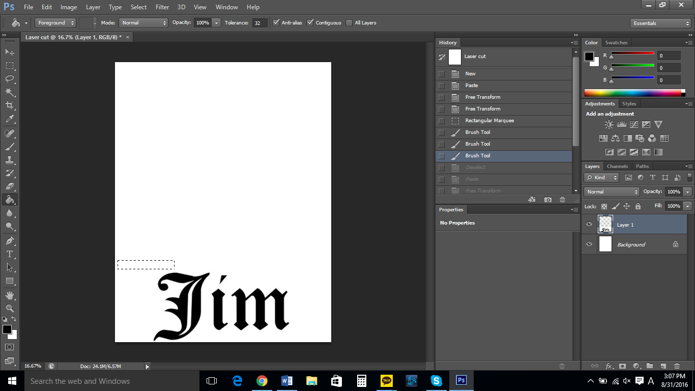Select the Blur tool
This screenshot has width=695, height=391.
pyautogui.click(x=10, y=213)
